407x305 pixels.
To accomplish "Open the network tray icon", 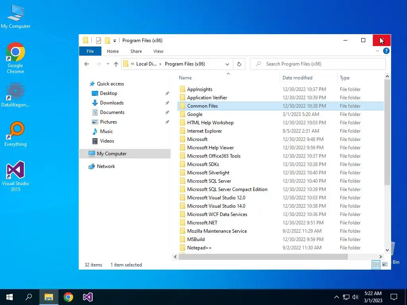I will [346, 297].
